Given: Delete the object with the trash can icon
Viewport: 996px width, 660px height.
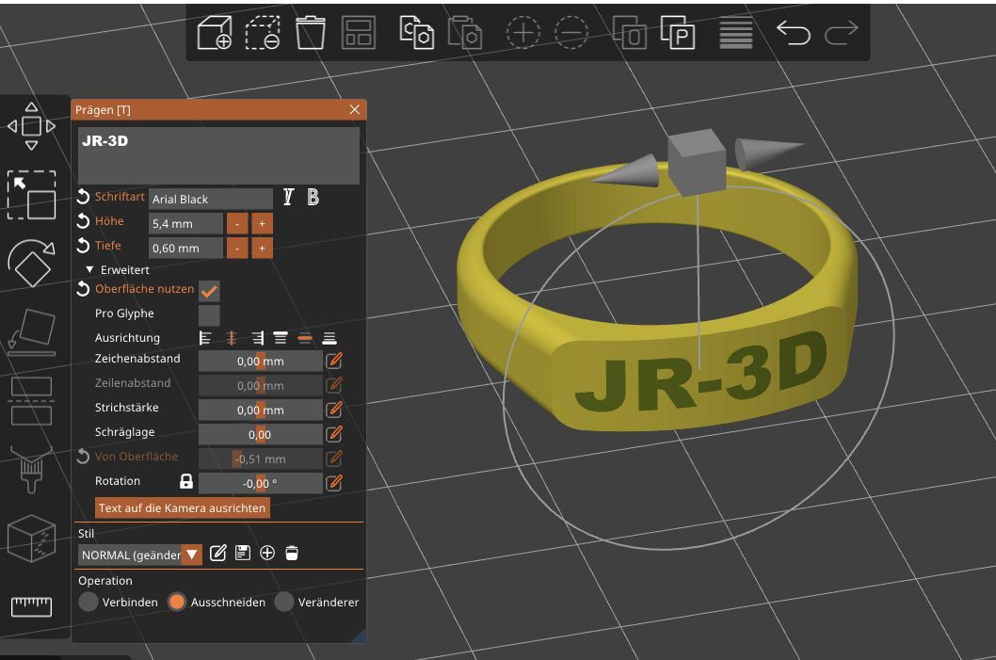Looking at the screenshot, I should coord(311,32).
